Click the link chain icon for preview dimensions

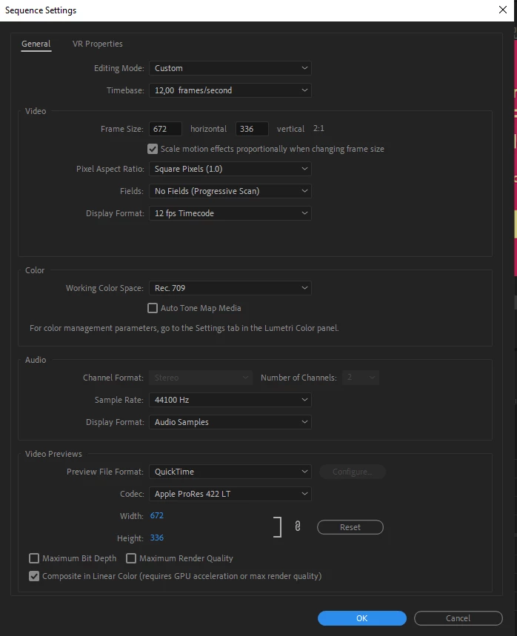tap(298, 526)
